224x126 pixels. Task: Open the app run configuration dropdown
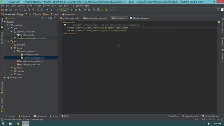point(64,10)
